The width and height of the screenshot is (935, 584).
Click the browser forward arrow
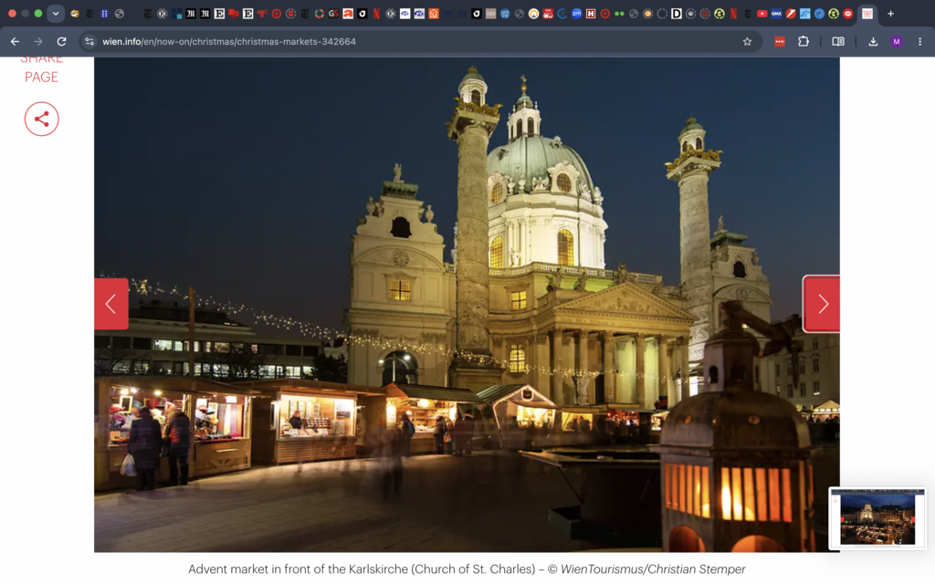pyautogui.click(x=38, y=42)
